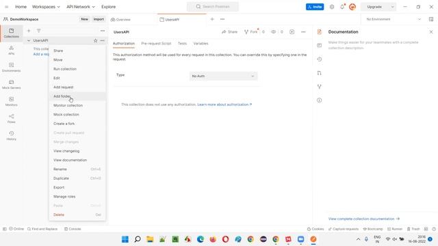Open the collections list more-options ellipsis
Screen dimensions: 438x246
click(103, 31)
